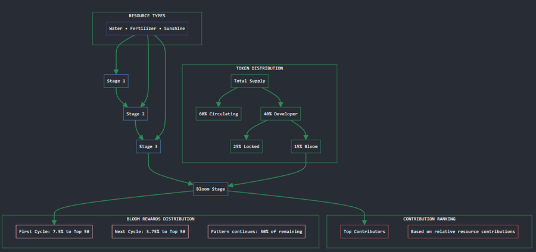The image size is (536, 252).
Task: Select the Total Supply node
Action: pos(250,81)
